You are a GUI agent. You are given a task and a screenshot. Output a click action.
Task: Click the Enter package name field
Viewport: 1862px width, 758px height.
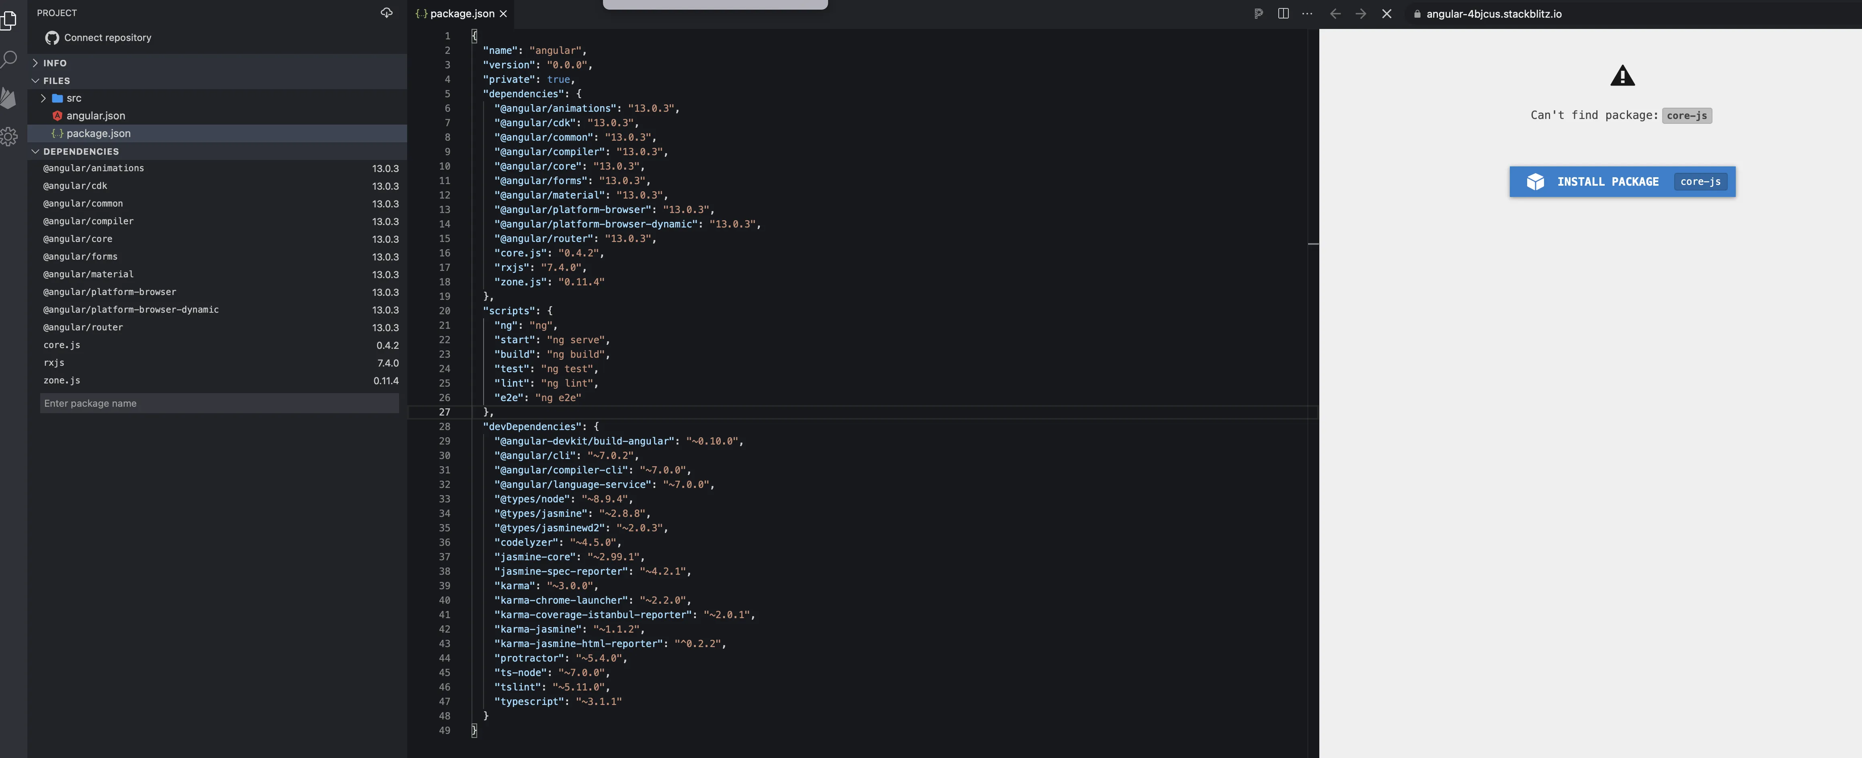point(219,403)
